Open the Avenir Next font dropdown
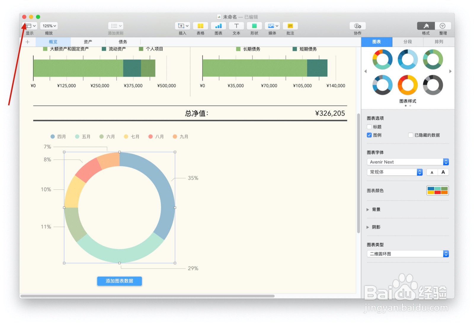 pyautogui.click(x=408, y=162)
